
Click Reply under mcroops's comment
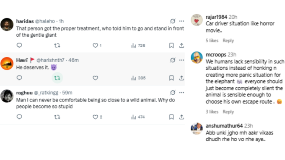coord(228,112)
